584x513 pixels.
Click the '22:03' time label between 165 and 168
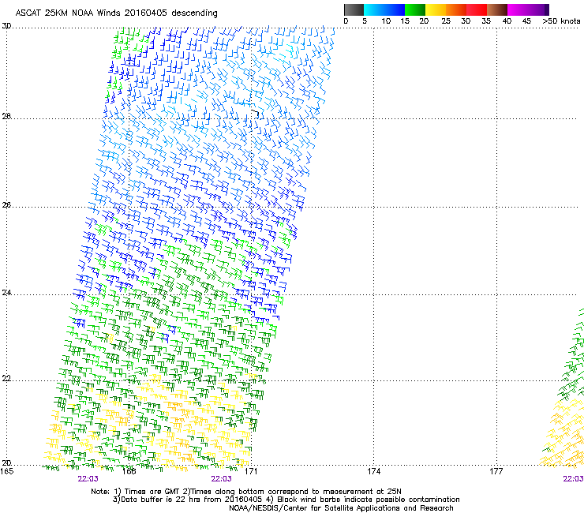click(x=88, y=479)
